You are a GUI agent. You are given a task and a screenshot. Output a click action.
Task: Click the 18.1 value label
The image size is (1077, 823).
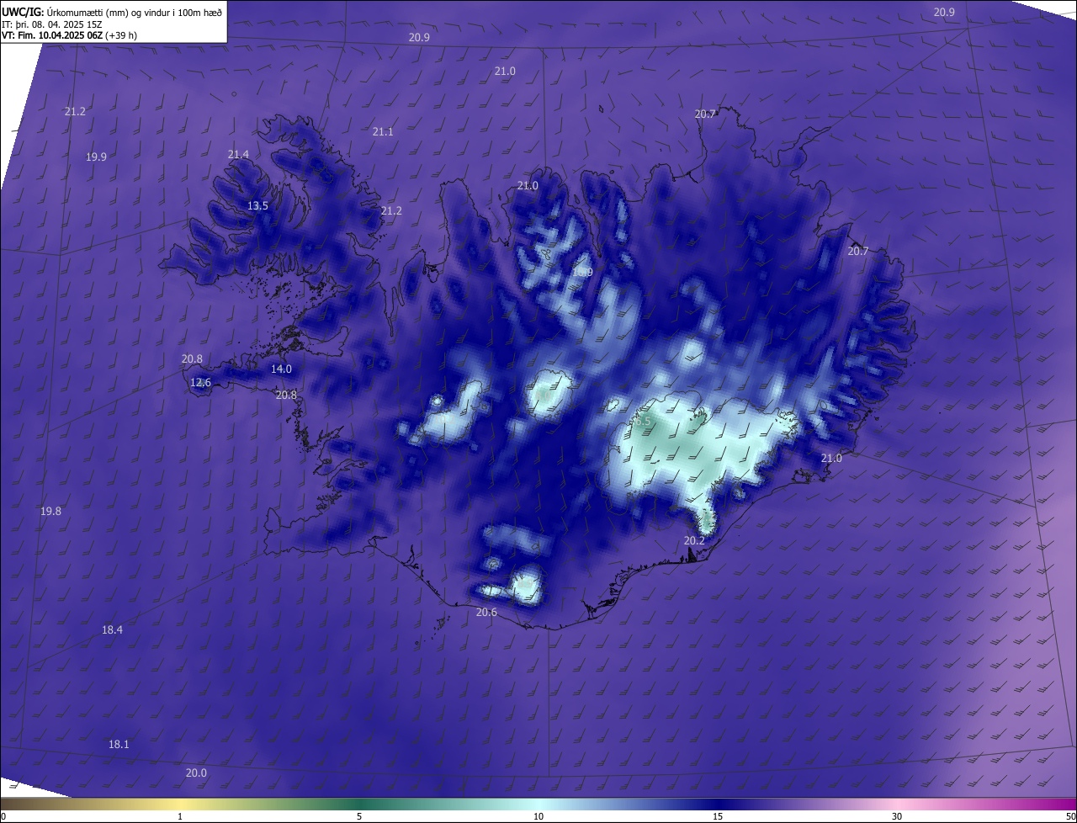(119, 745)
